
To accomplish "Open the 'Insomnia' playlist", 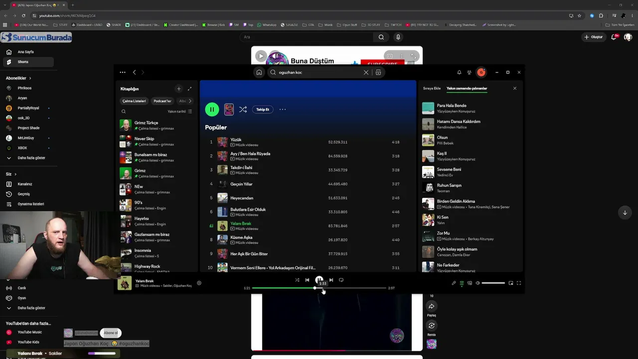I will [x=157, y=253].
